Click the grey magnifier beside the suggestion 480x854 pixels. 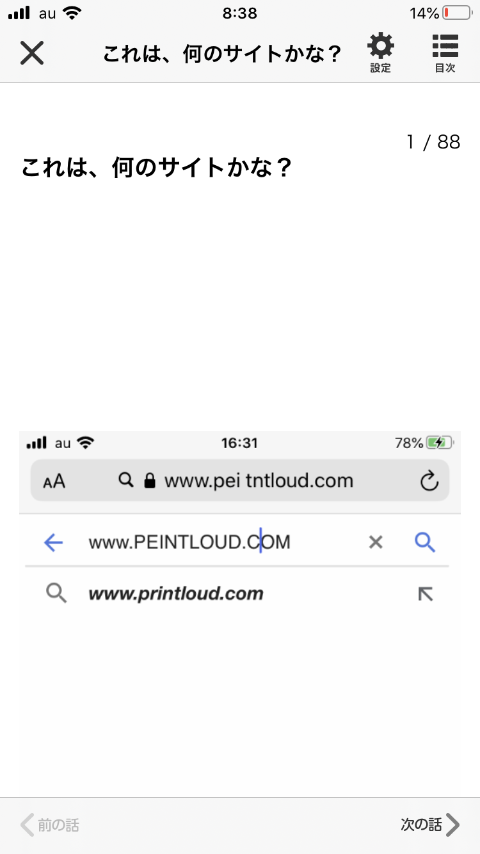[56, 594]
